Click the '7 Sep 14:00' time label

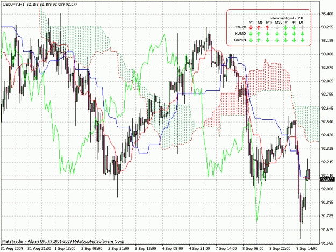[226, 248]
